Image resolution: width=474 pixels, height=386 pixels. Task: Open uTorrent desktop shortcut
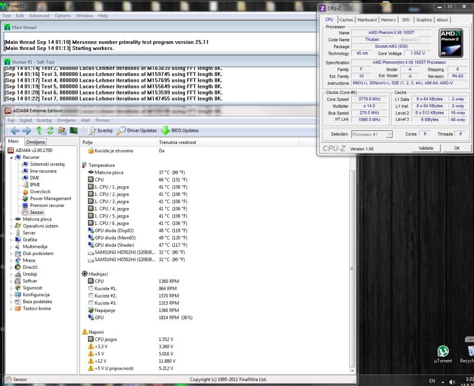pyautogui.click(x=443, y=354)
